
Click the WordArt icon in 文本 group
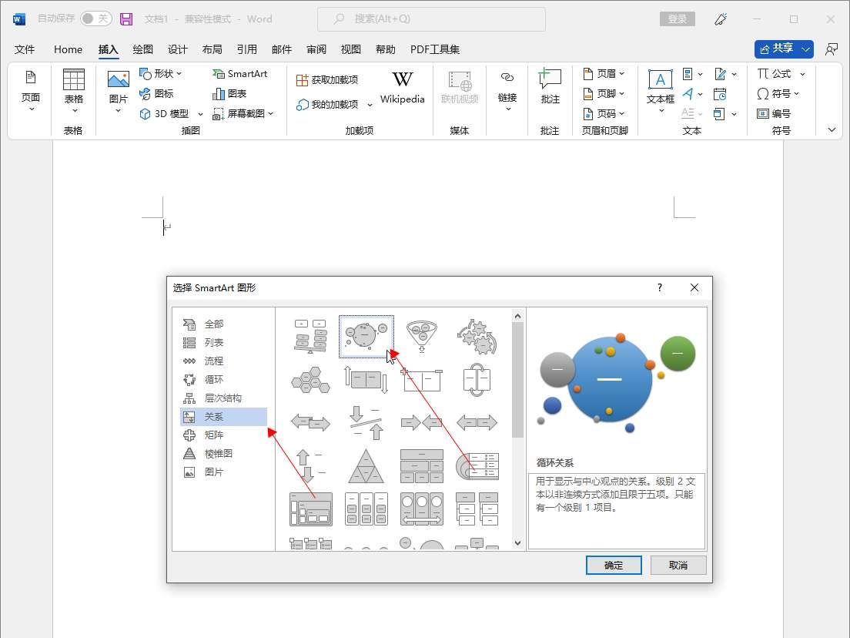(x=688, y=93)
